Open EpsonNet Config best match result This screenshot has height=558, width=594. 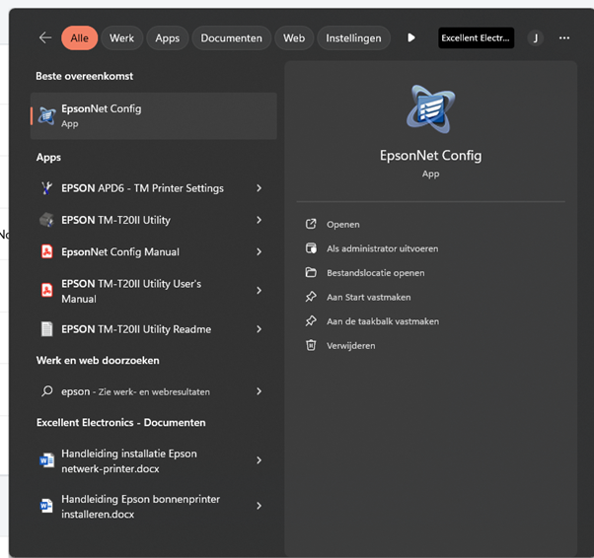point(153,116)
